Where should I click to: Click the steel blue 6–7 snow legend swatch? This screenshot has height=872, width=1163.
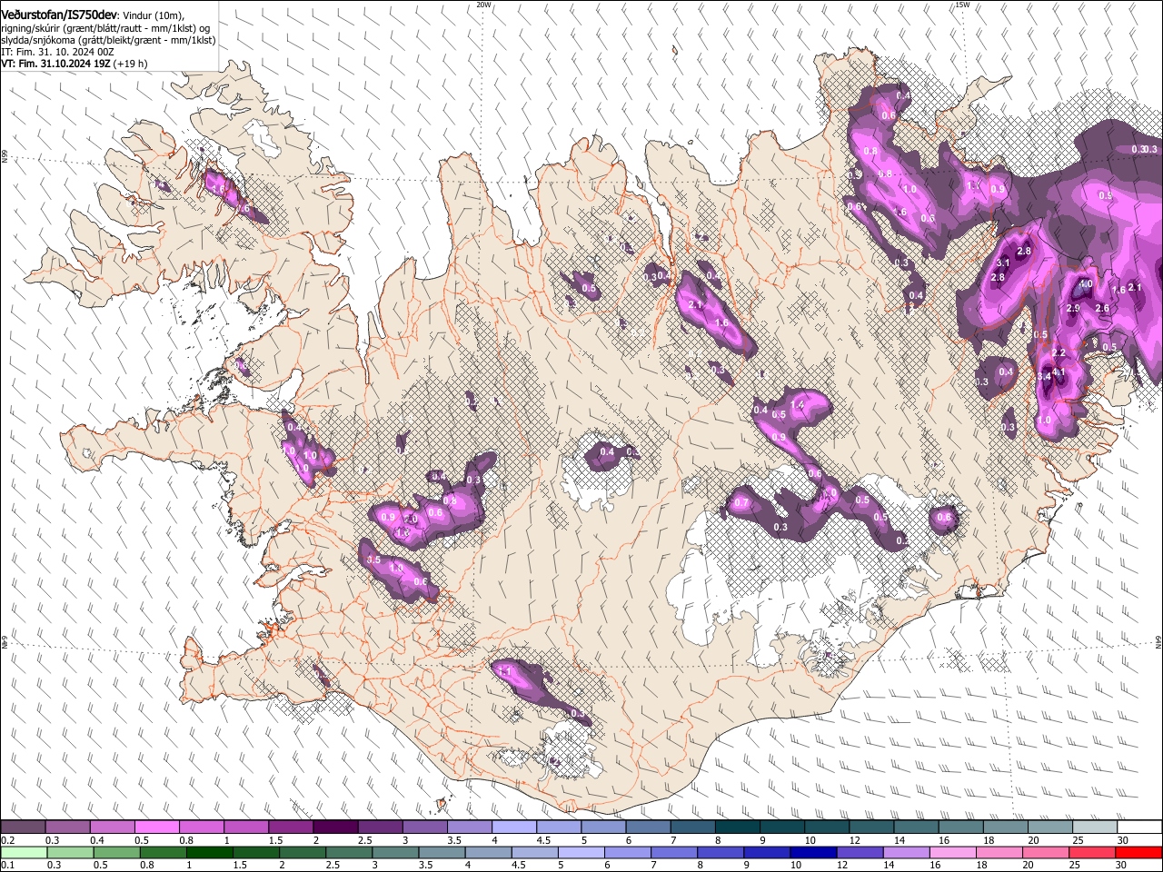point(648,827)
